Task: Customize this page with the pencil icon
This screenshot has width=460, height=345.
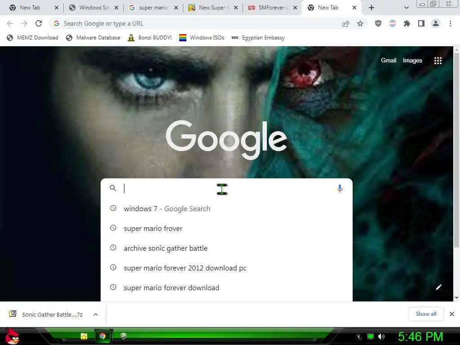Action: pos(438,287)
